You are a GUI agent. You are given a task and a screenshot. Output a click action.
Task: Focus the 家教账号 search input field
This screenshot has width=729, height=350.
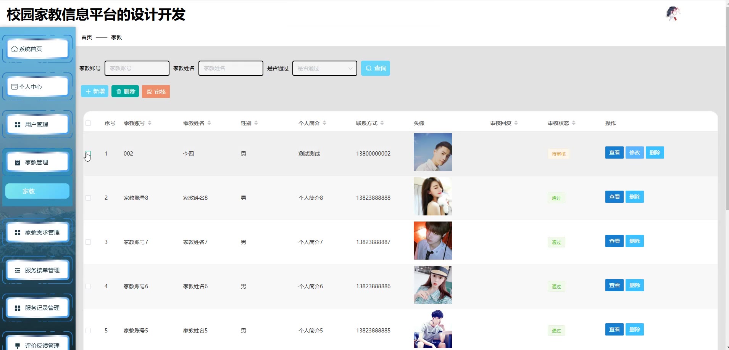(137, 68)
